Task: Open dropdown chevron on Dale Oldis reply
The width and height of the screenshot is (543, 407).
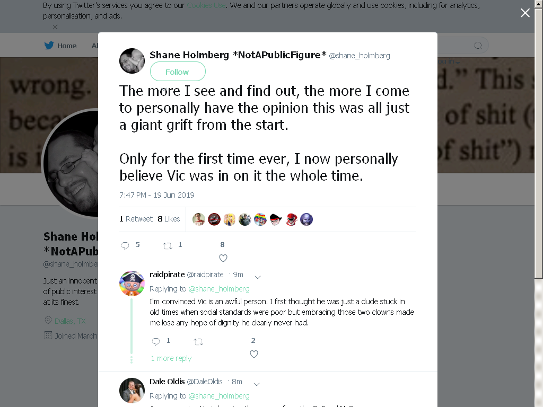Action: (257, 384)
